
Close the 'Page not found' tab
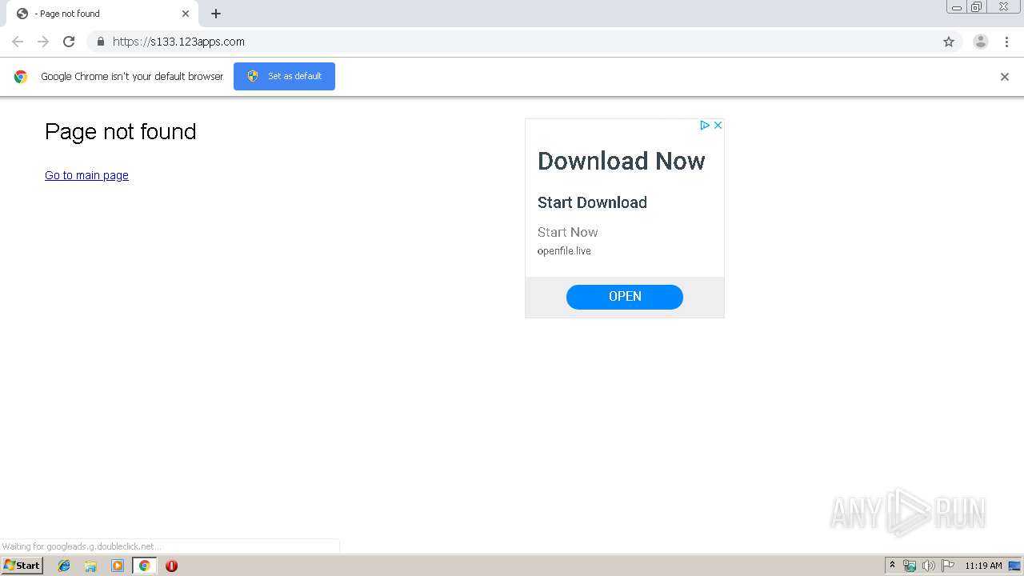click(x=186, y=14)
